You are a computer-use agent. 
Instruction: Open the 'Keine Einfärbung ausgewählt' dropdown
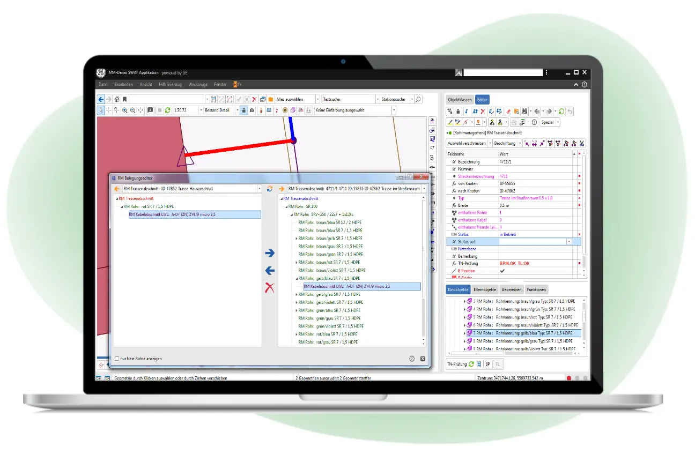point(394,110)
